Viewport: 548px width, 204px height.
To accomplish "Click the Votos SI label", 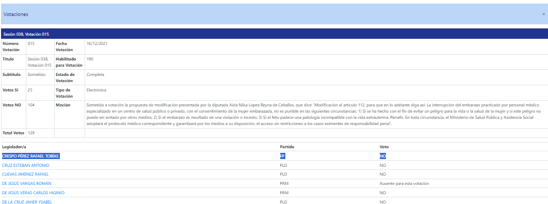I will (10, 90).
